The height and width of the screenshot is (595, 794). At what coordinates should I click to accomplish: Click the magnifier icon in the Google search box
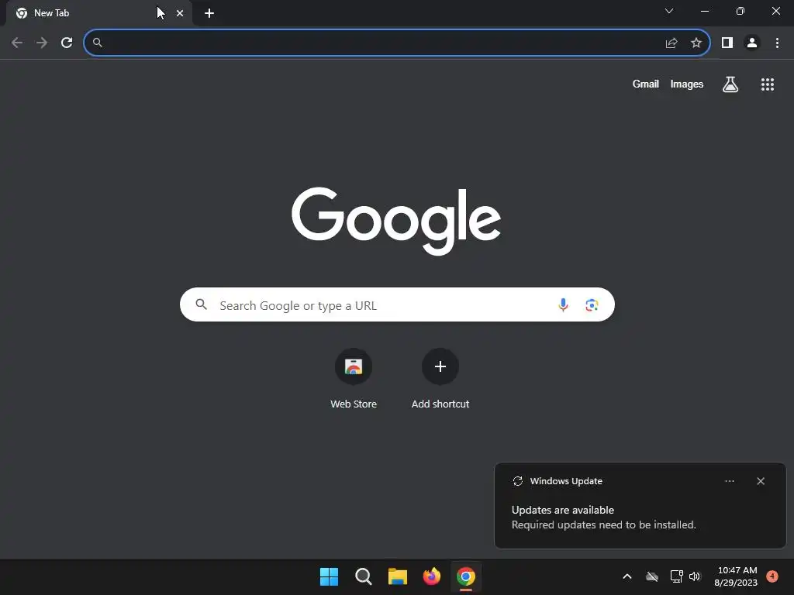pos(202,304)
